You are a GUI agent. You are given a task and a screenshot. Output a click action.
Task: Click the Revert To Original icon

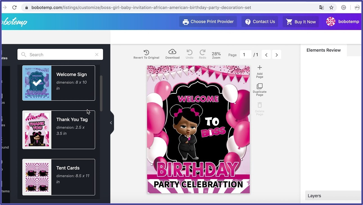[146, 52]
